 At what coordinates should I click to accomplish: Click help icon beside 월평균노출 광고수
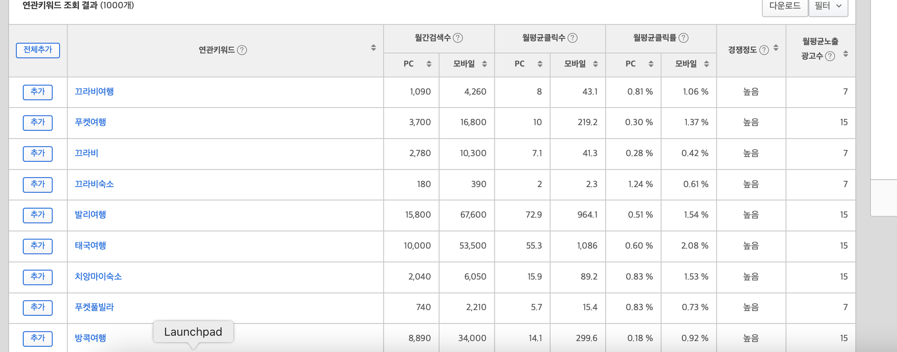tap(830, 56)
